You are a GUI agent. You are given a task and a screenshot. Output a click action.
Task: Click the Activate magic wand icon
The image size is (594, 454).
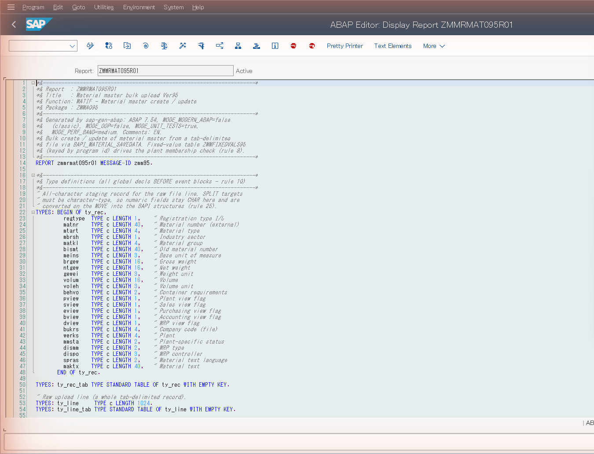coord(183,46)
